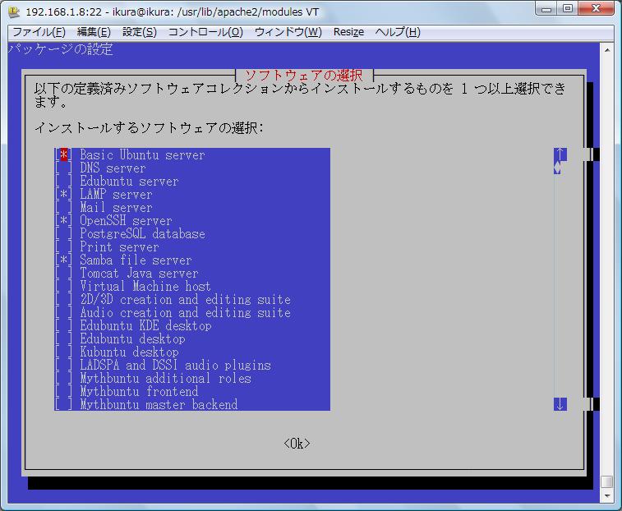Check the Tomcat Java server checkbox

tap(63, 273)
